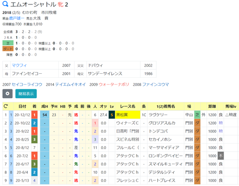Screen dimensions: 239x186
Task: Click the 54 value in 成H column
Action: coord(45,115)
